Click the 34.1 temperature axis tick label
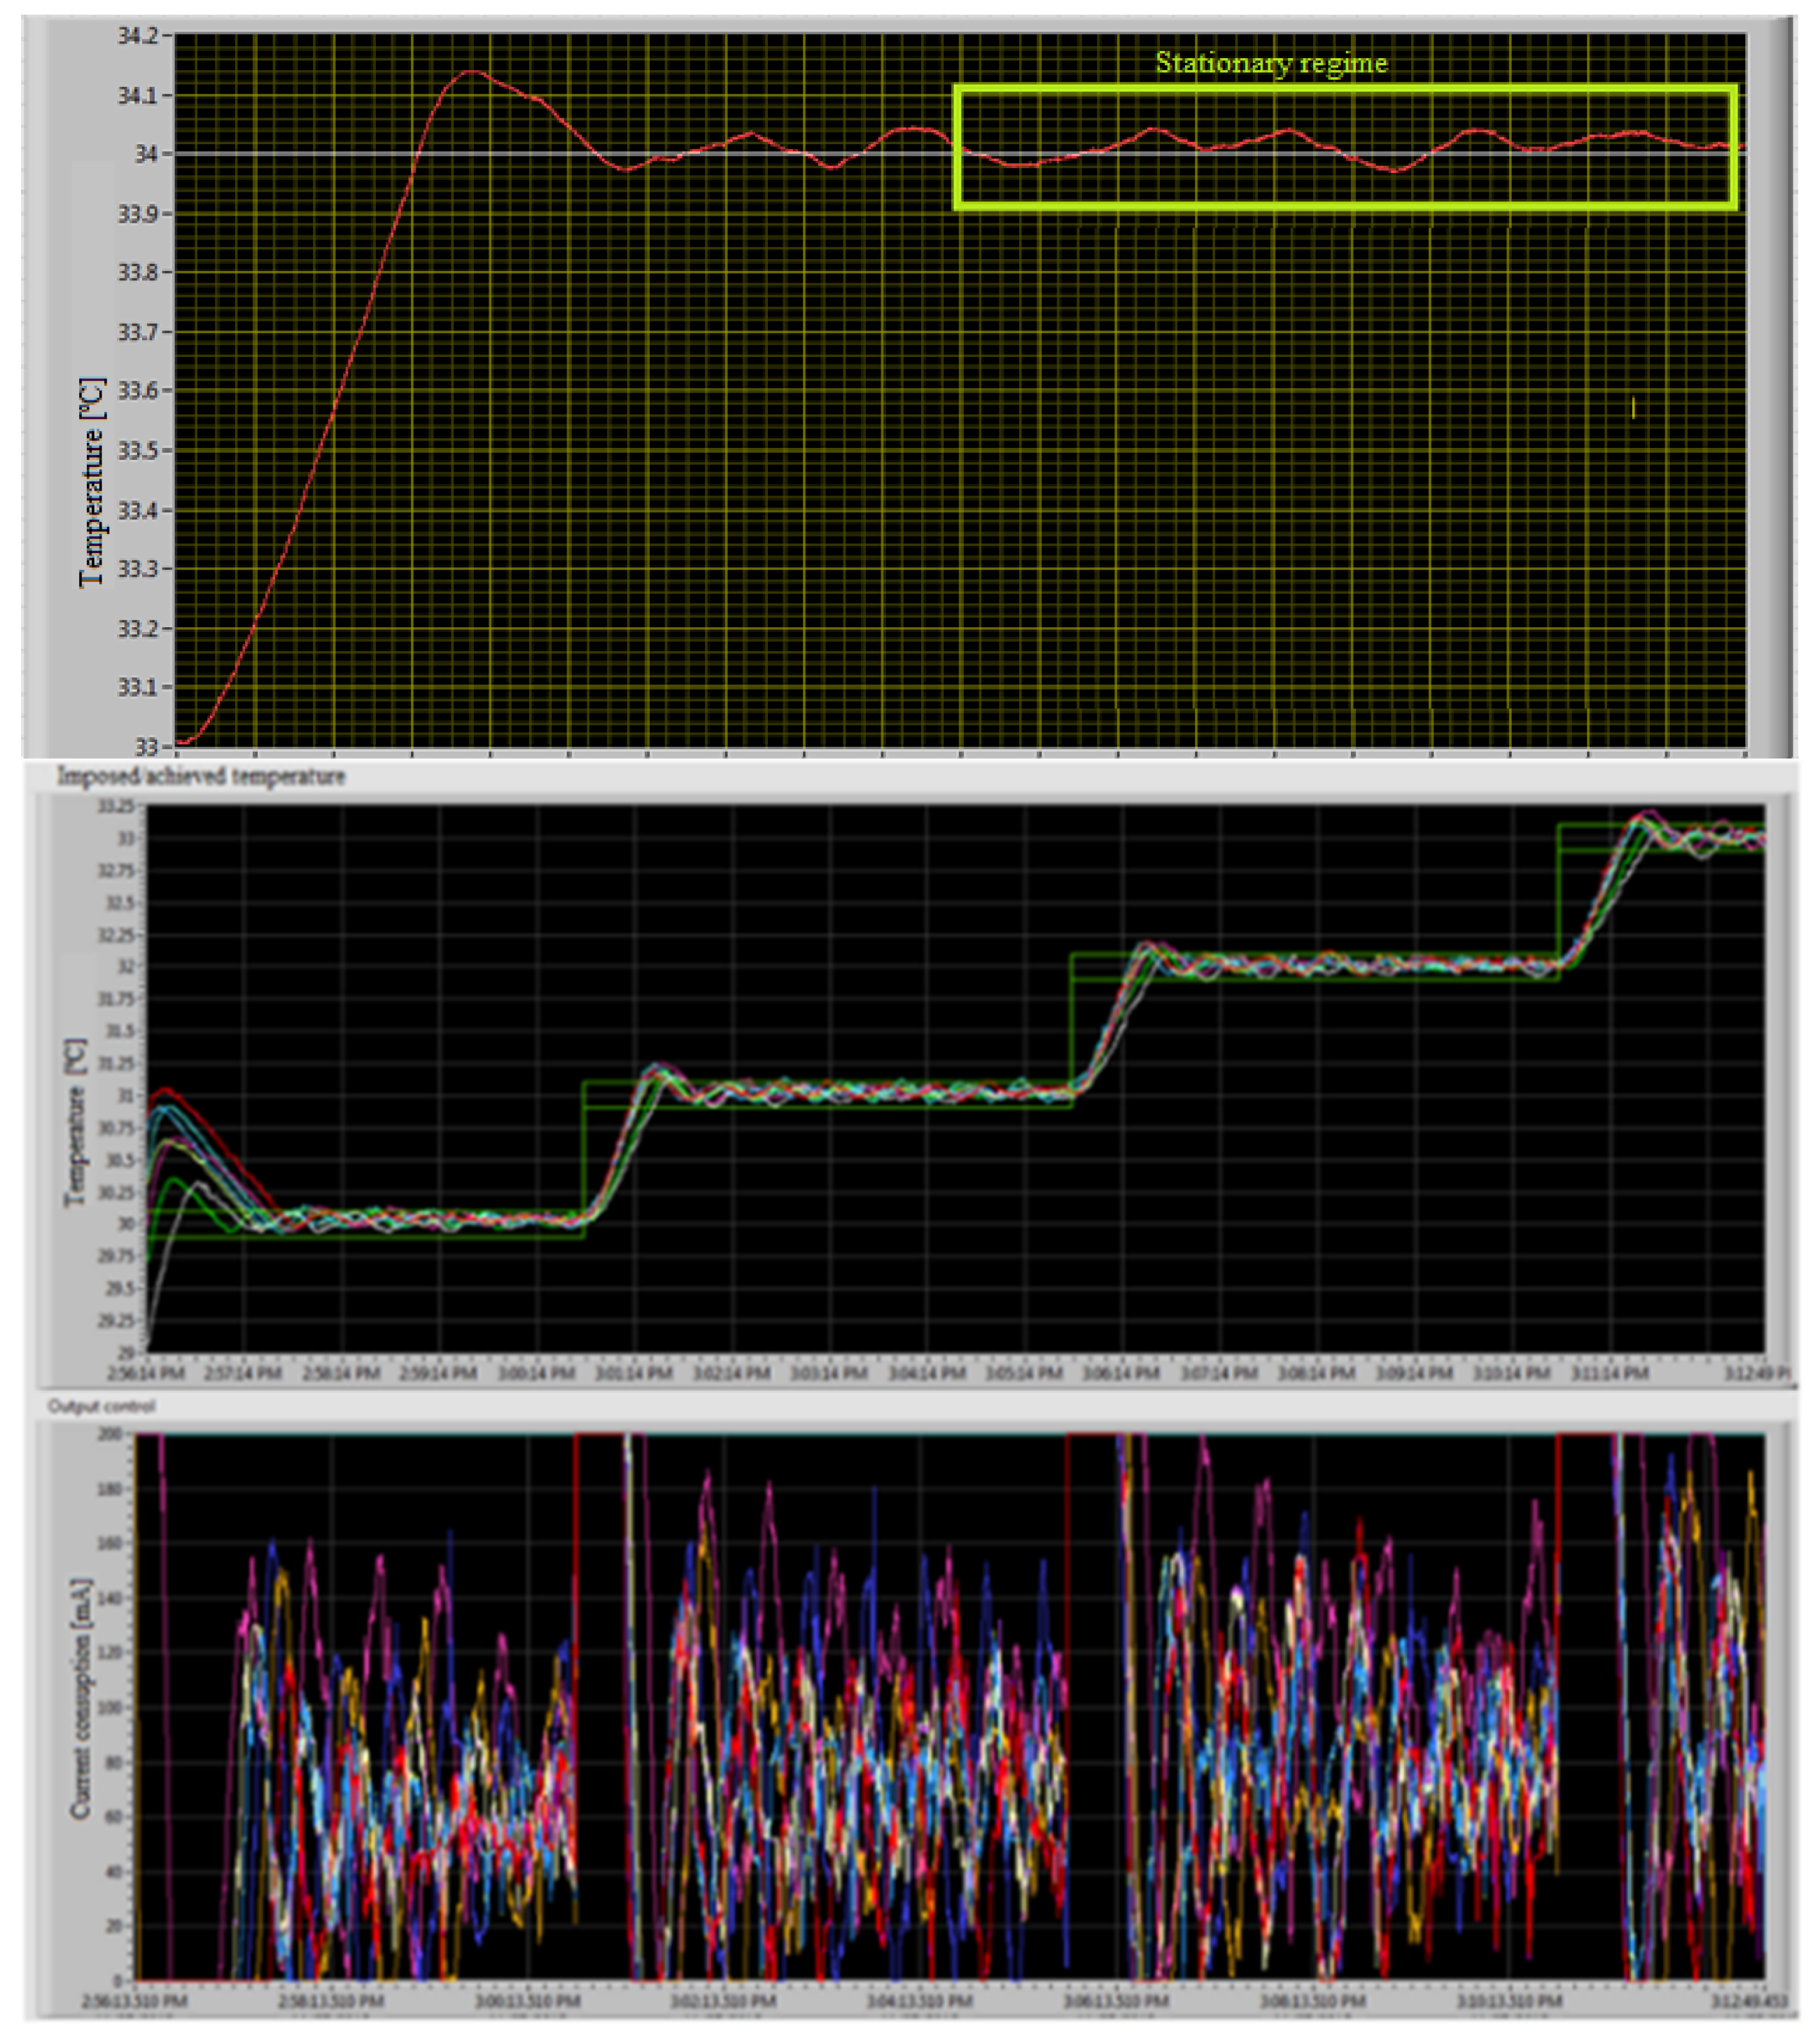Image resolution: width=1815 pixels, height=2044 pixels. pyautogui.click(x=138, y=96)
